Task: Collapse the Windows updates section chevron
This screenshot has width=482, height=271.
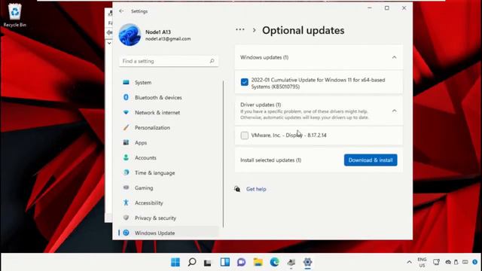Action: (x=394, y=57)
